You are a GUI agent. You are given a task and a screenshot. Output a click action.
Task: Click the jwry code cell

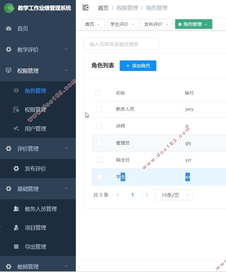click(189, 109)
